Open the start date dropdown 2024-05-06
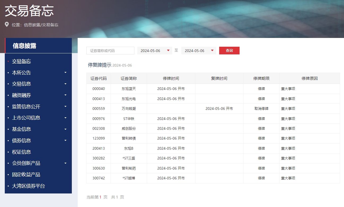The image size is (344, 207). [x=155, y=51]
